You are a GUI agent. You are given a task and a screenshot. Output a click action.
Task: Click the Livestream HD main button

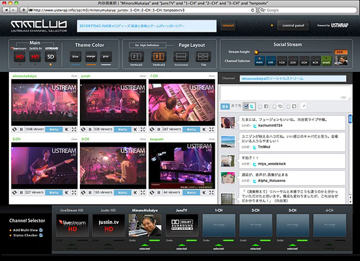pos(19,56)
